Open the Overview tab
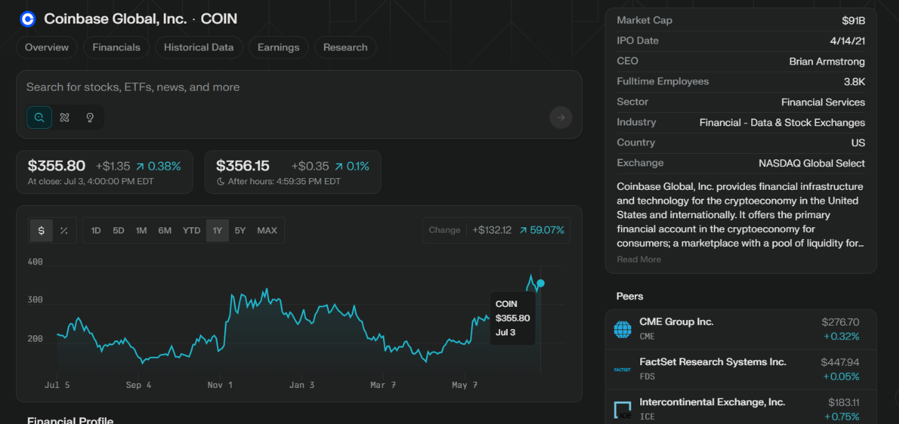The image size is (899, 424). pos(46,47)
